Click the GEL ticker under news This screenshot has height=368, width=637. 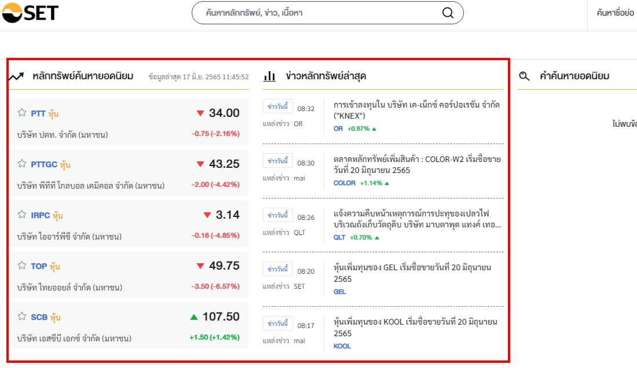click(339, 292)
